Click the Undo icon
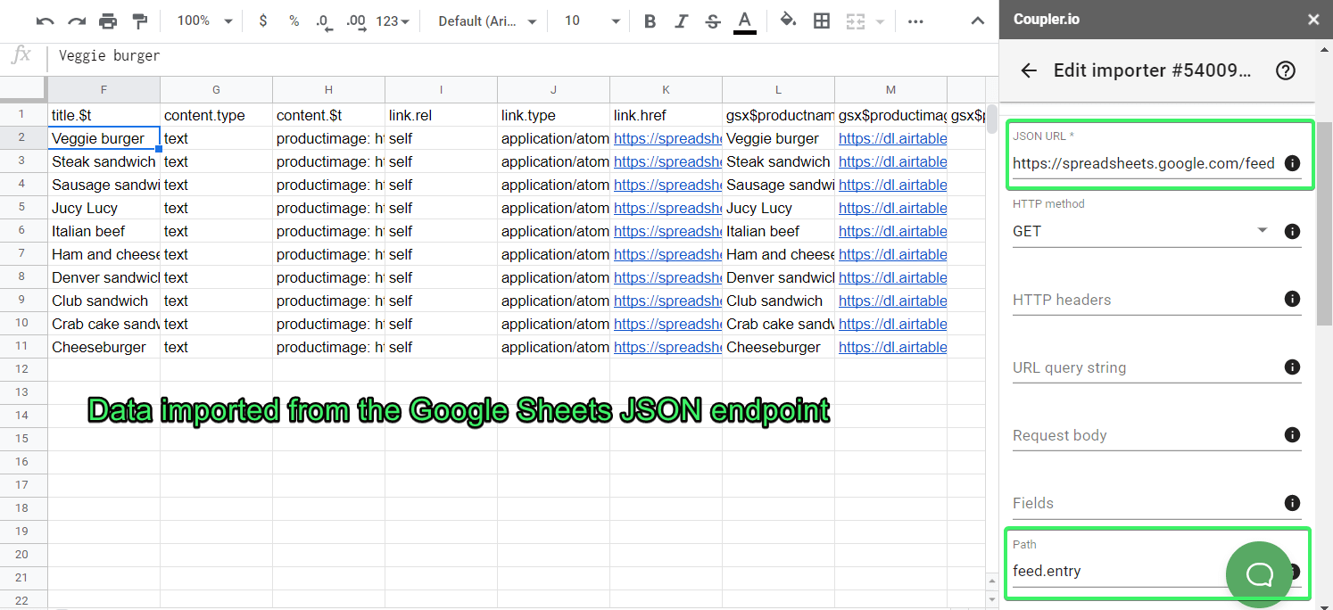This screenshot has height=610, width=1333. (46, 20)
